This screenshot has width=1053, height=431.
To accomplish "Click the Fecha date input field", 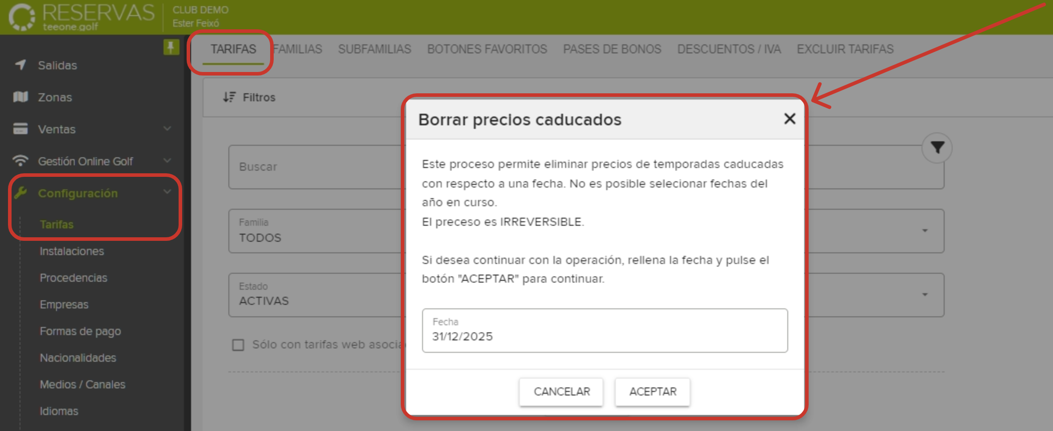I will tap(605, 331).
